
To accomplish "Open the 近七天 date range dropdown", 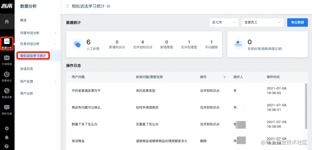I will (x=224, y=22).
